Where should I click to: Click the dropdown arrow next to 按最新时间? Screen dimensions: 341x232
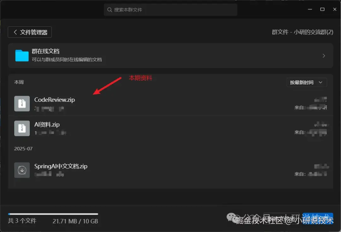pos(320,83)
